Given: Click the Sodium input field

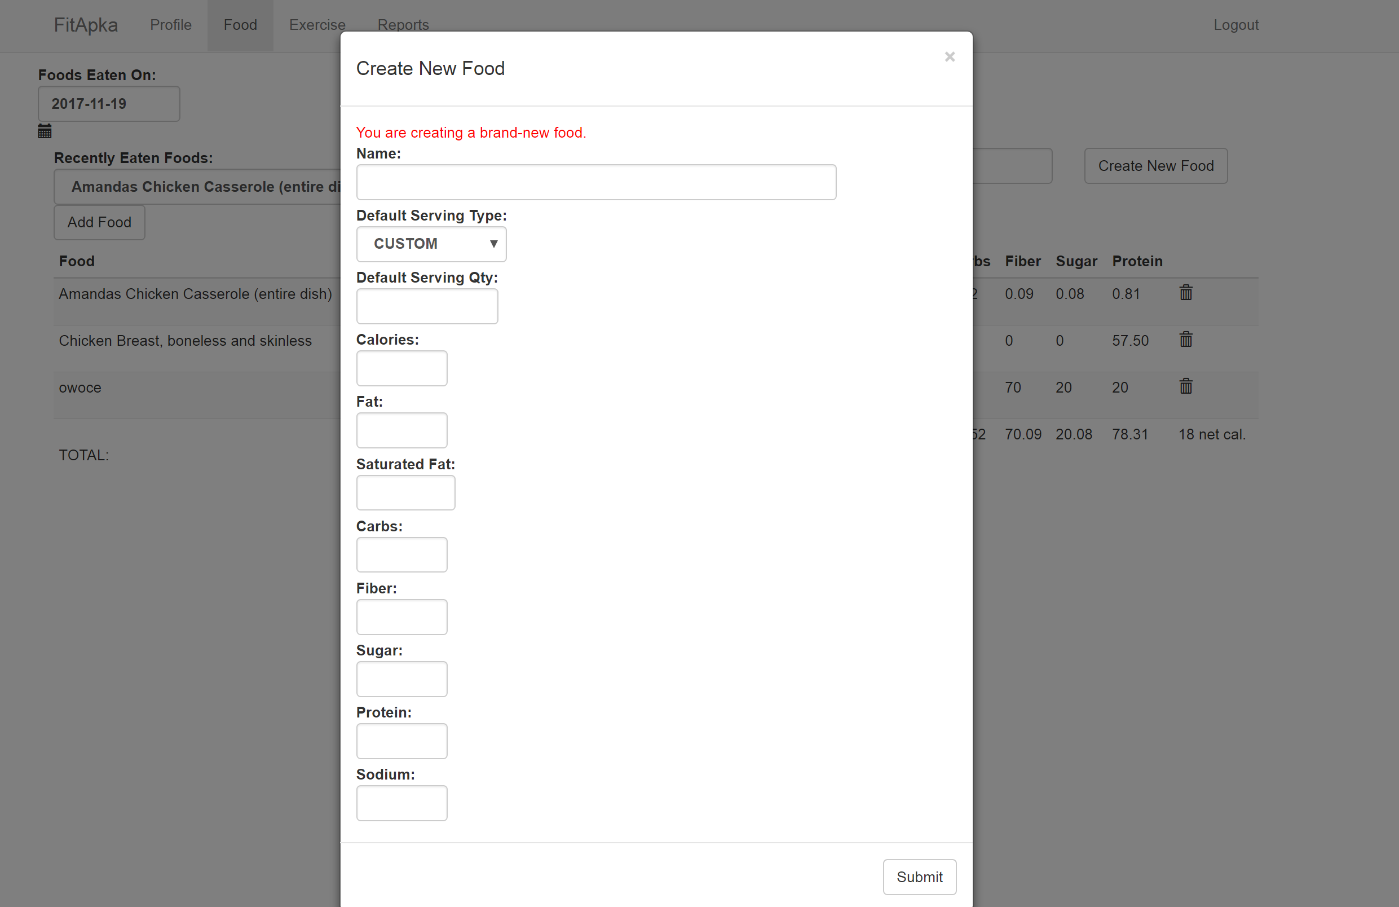Looking at the screenshot, I should pyautogui.click(x=401, y=803).
